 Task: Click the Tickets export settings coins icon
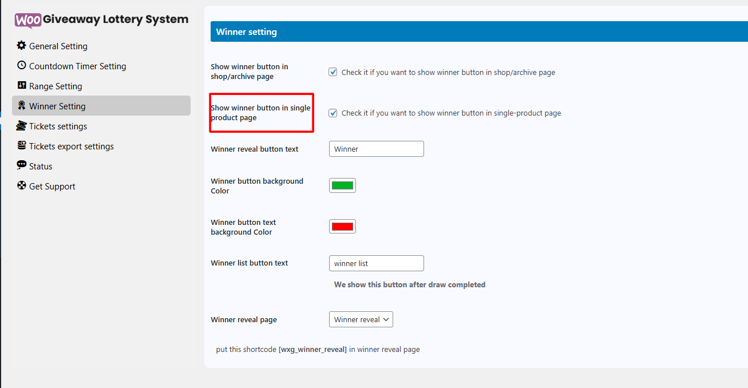point(21,146)
